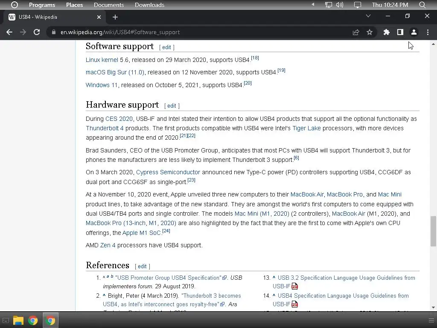
Task: Follow citation [20]
Action: coord(248,83)
